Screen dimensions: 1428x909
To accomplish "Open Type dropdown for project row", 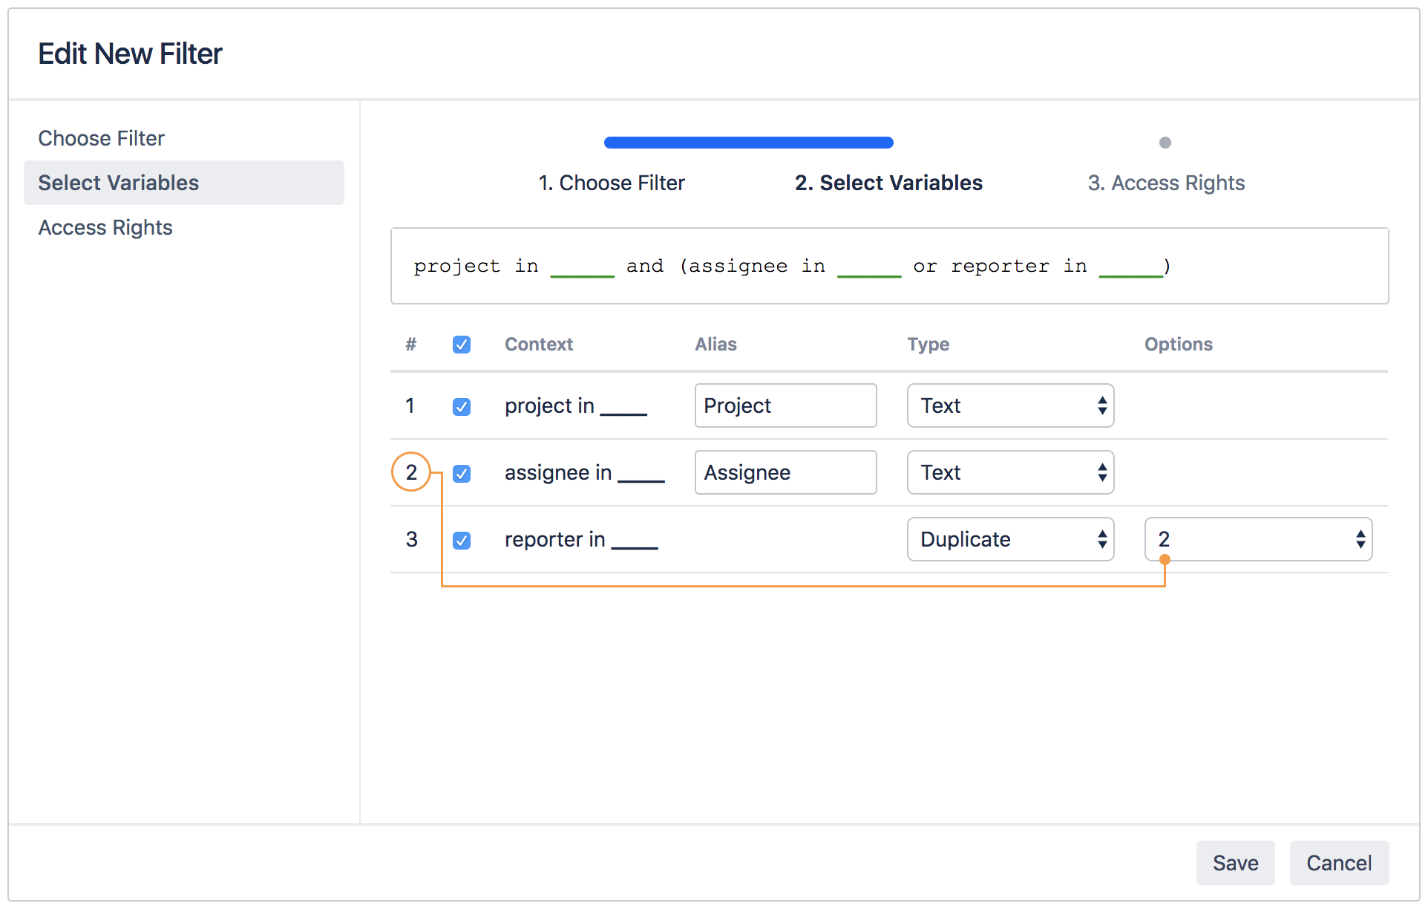I will click(x=1010, y=405).
